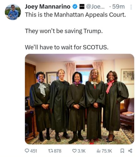
Task: Open the three-dot more options menu
Action: [x=131, y=7]
